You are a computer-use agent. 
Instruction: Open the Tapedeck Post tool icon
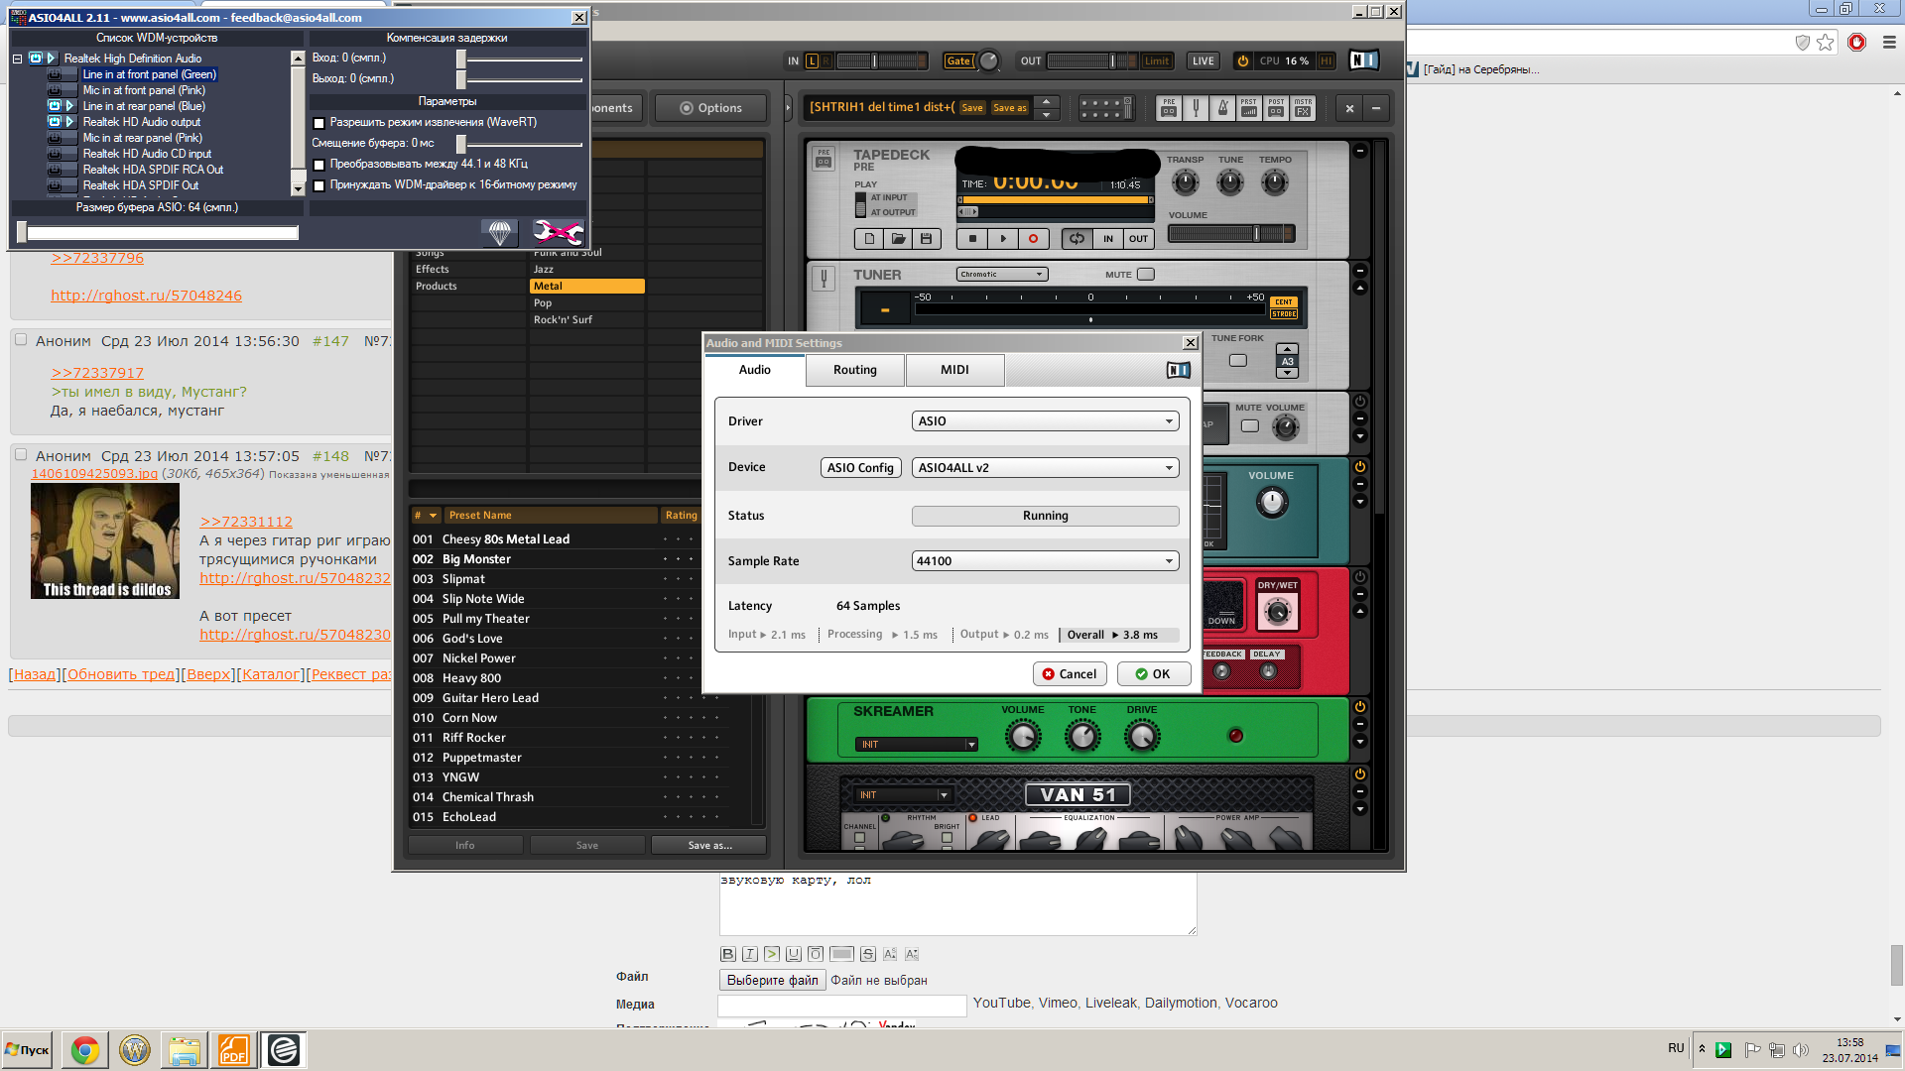[1276, 107]
